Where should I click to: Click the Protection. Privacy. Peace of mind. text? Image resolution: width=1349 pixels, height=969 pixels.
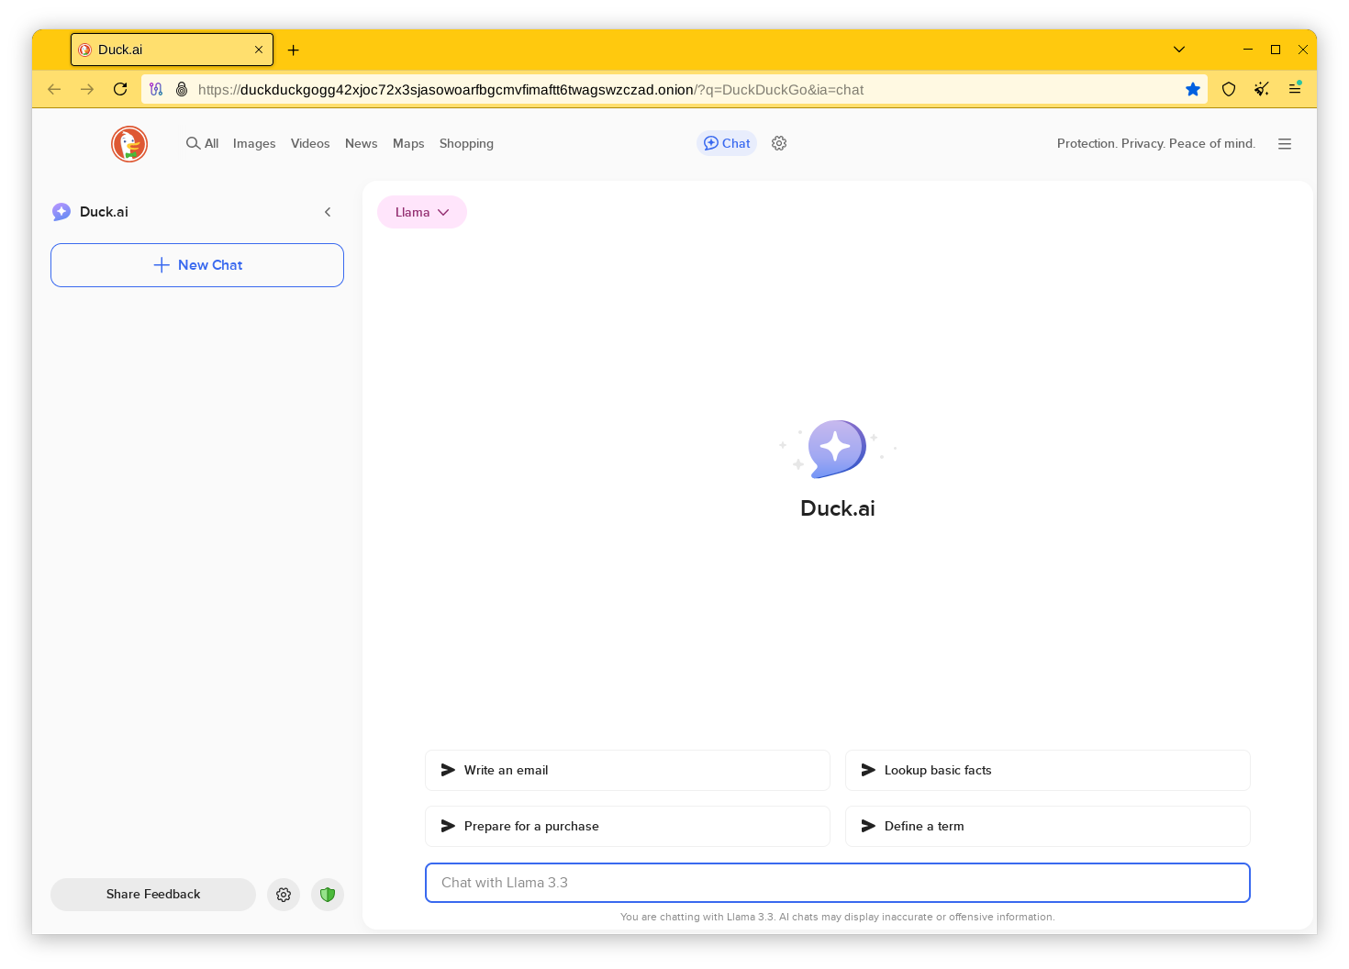(1155, 143)
